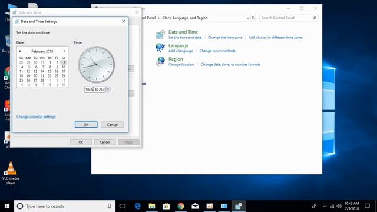Open the Date and Time heading link
377x212 pixels.
[183, 32]
